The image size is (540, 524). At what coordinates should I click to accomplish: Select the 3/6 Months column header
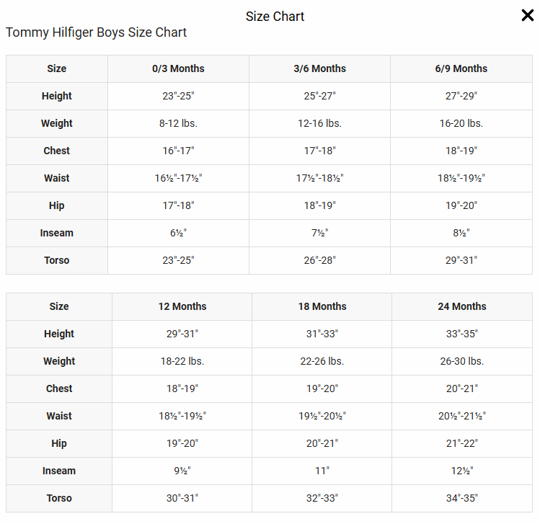click(x=319, y=68)
